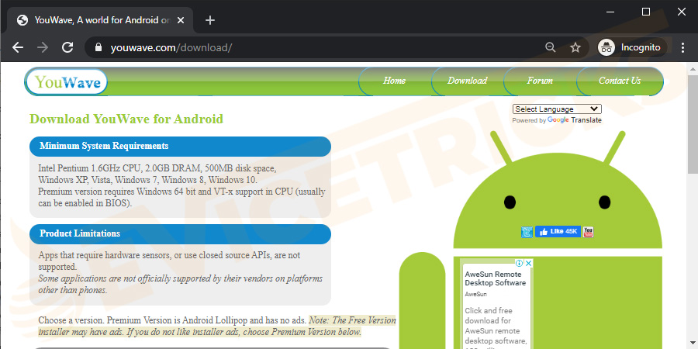Screen dimensions: 698x349
Task: Click the forward navigation arrow
Action: [x=43, y=47]
